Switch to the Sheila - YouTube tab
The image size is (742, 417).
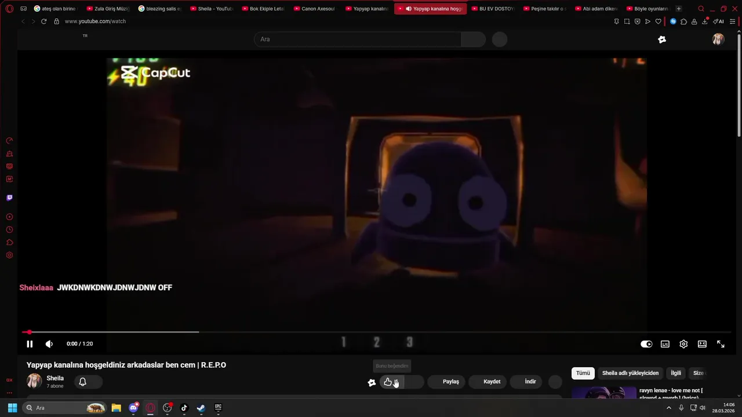tap(211, 9)
